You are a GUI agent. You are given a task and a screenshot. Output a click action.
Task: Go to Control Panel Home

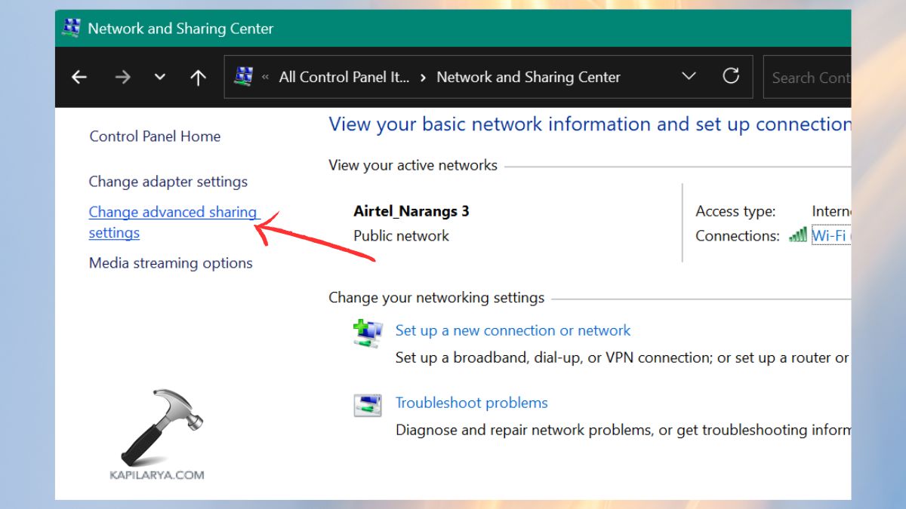pos(155,136)
